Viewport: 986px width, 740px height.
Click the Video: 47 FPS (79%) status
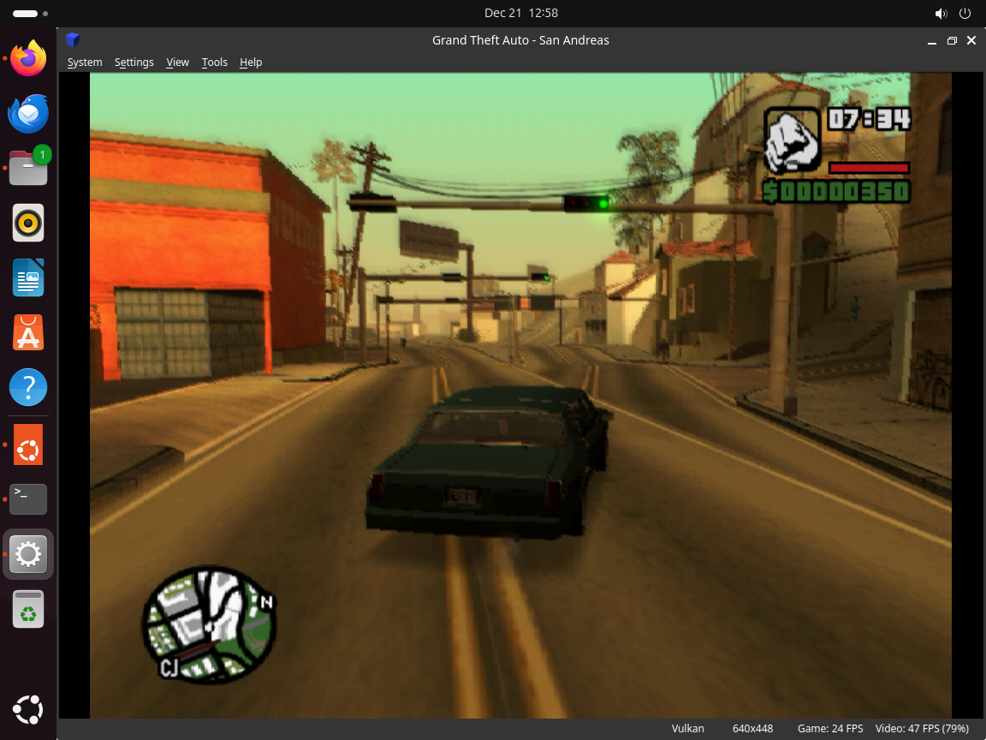coord(922,729)
